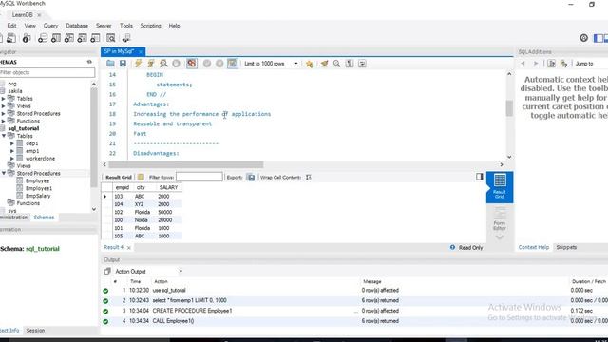The width and height of the screenshot is (608, 342).
Task: Open find panel magnifier icon
Action: click(x=336, y=64)
